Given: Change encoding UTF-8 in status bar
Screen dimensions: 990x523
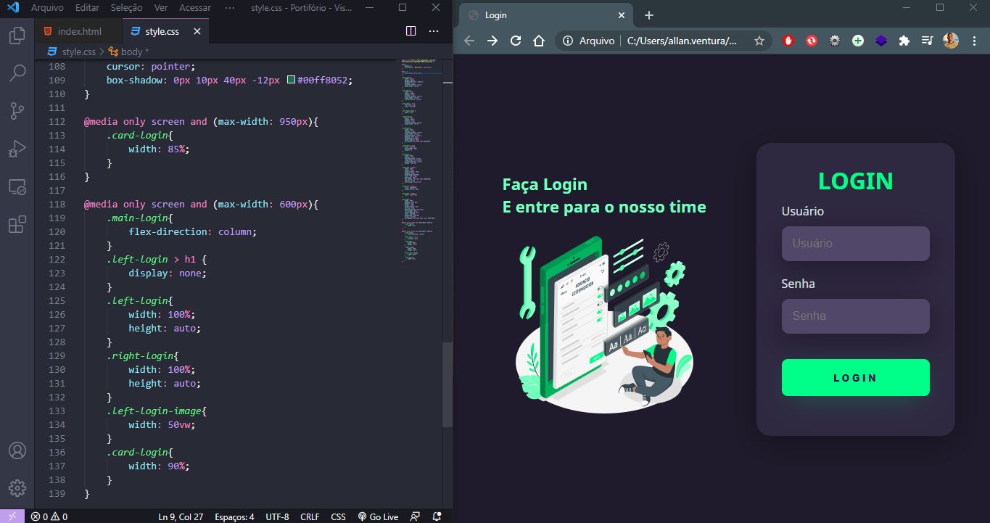Looking at the screenshot, I should click(277, 516).
